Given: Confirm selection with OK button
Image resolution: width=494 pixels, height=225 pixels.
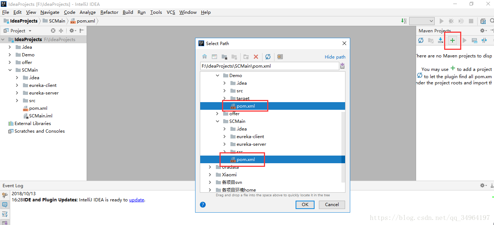Looking at the screenshot, I should point(305,205).
